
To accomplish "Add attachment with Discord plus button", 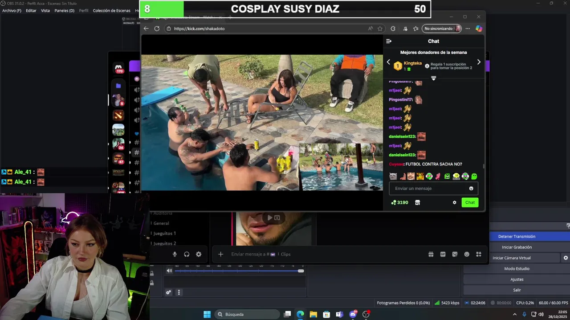I will 220,254.
